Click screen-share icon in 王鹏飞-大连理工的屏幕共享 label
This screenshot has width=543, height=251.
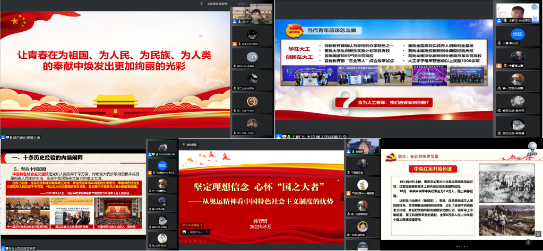pyautogui.click(x=285, y=137)
